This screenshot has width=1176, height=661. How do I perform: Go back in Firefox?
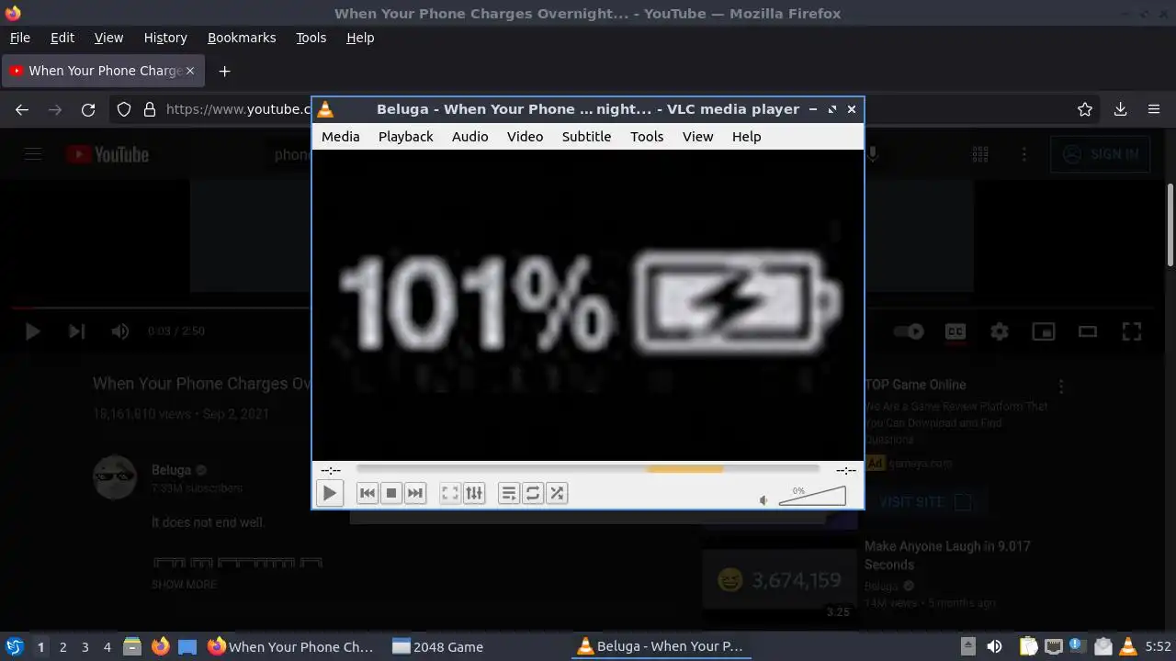click(x=22, y=109)
